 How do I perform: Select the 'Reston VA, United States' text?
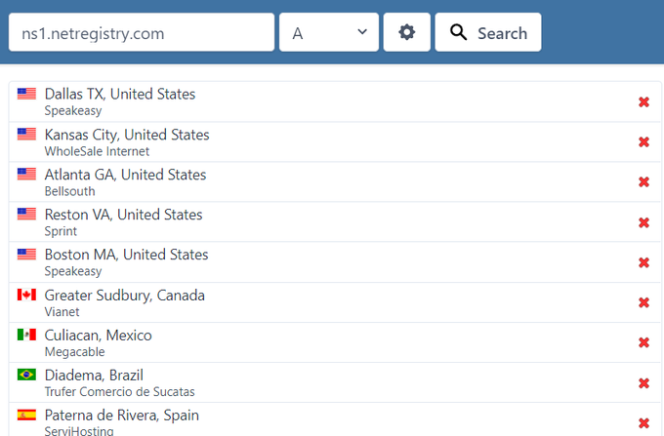click(123, 215)
